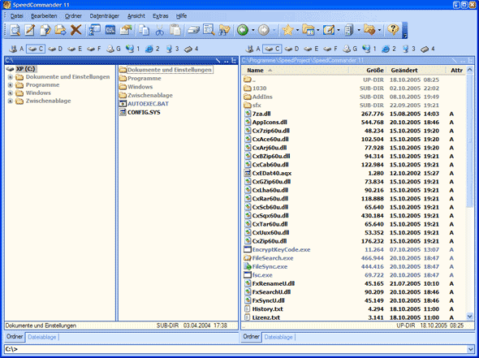Click the View file toolbar icon
The height and width of the screenshot is (358, 479).
click(15, 30)
